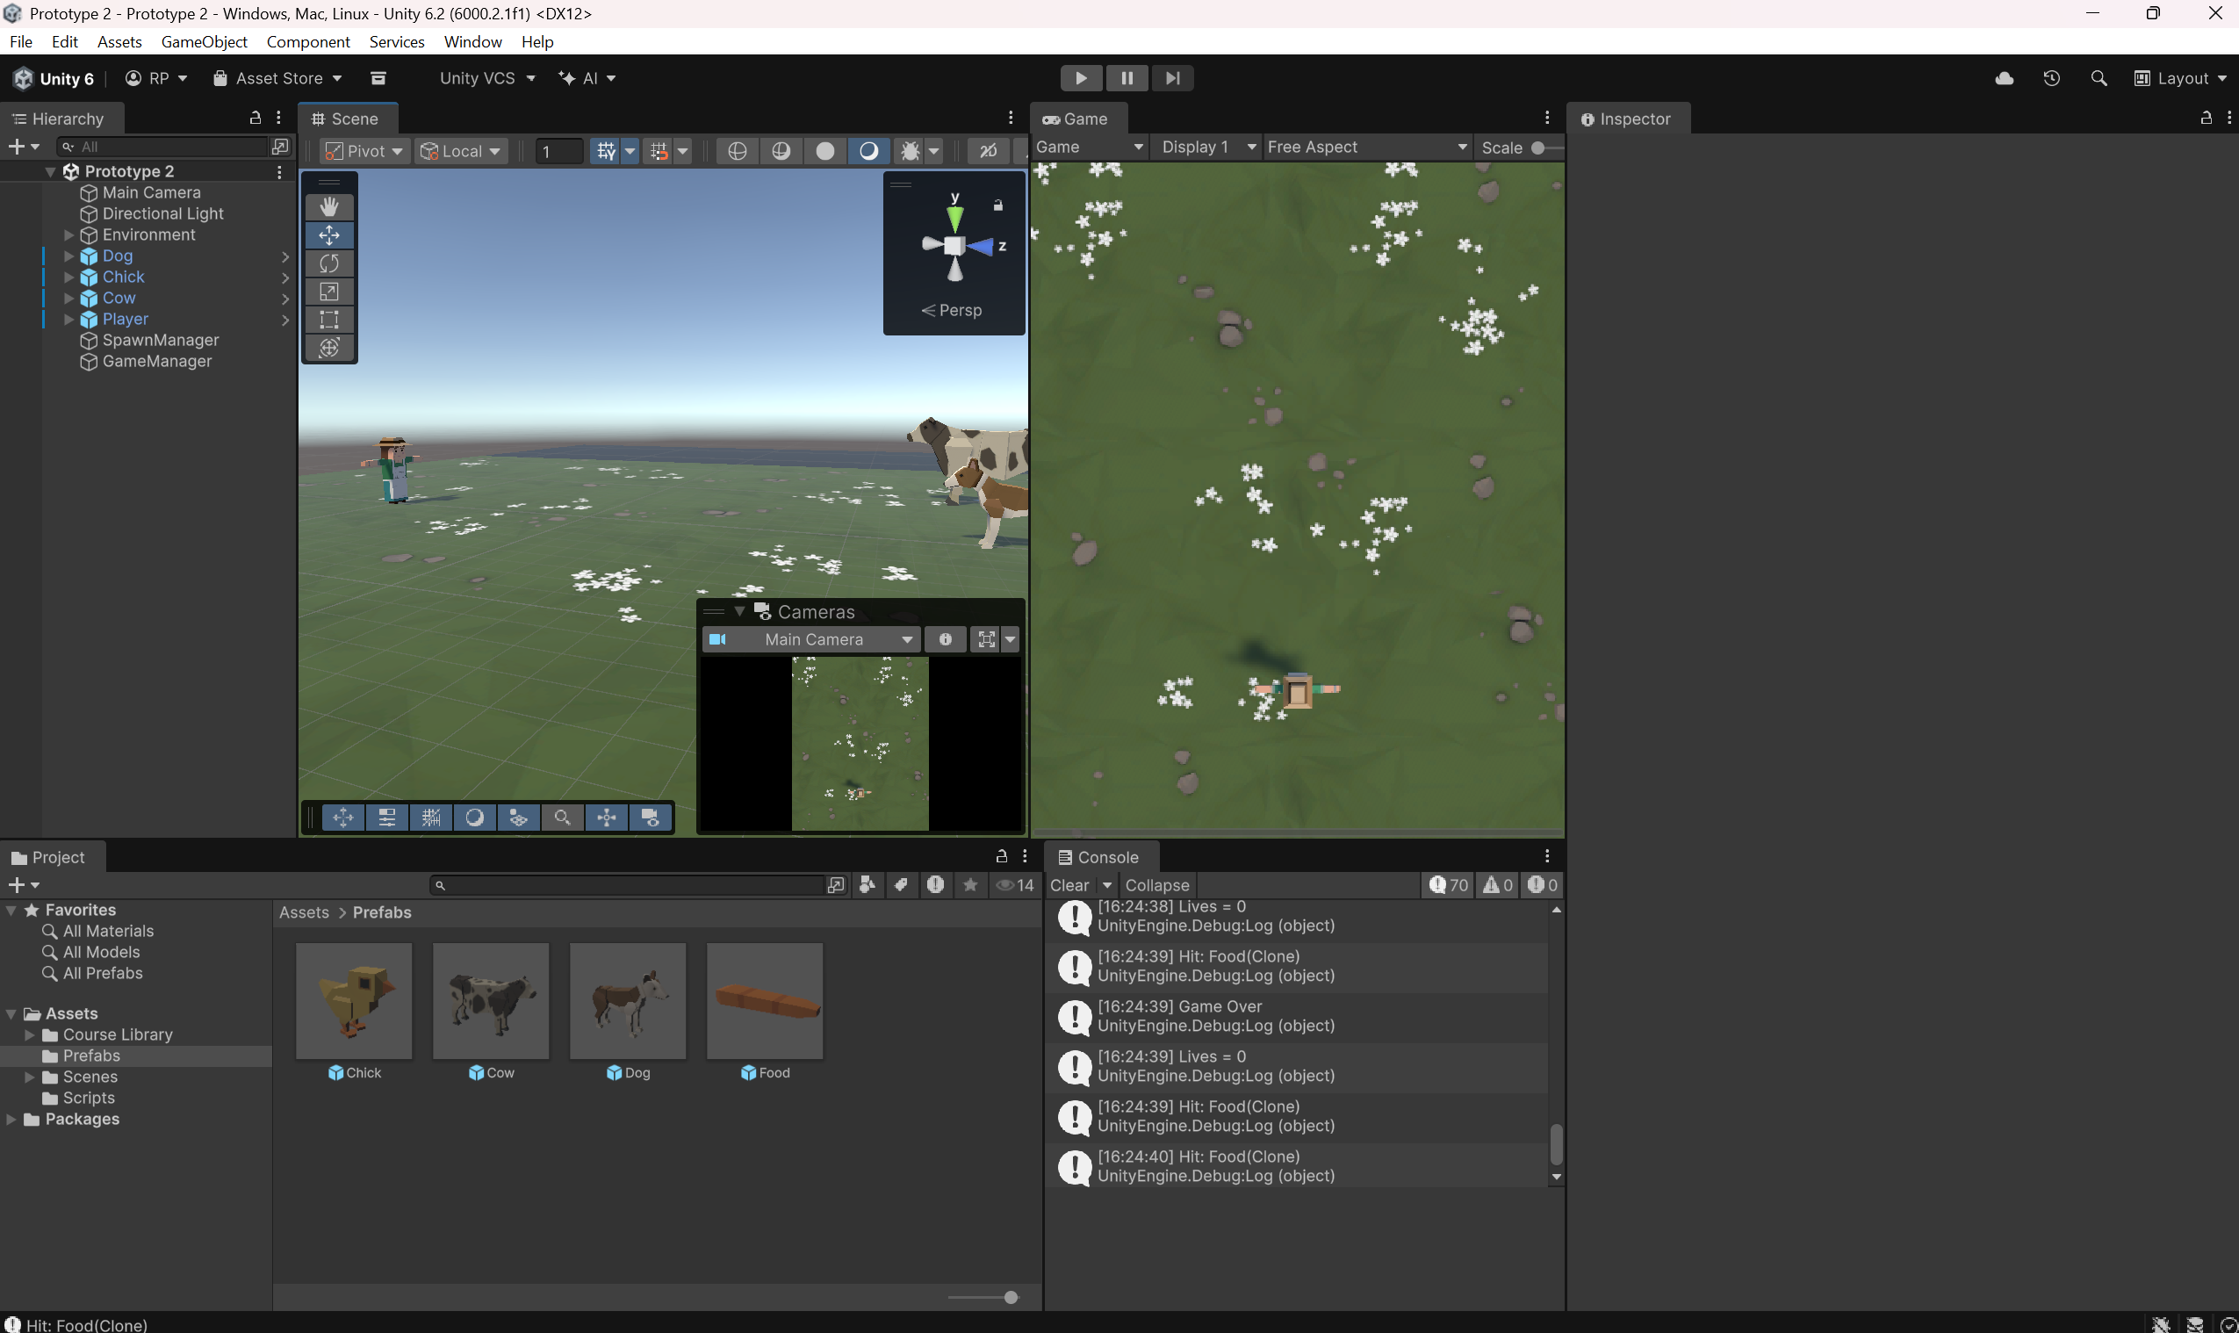Open the Undo History icon
This screenshot has width=2239, height=1333.
point(2051,78)
